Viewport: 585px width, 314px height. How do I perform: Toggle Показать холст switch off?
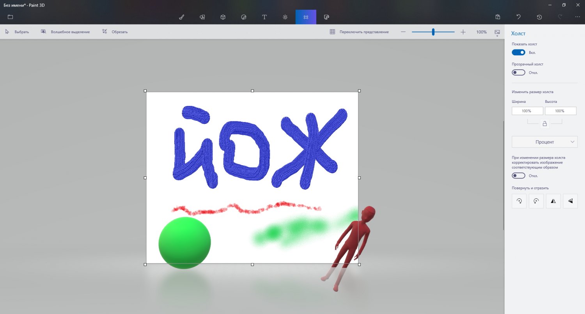tap(518, 52)
